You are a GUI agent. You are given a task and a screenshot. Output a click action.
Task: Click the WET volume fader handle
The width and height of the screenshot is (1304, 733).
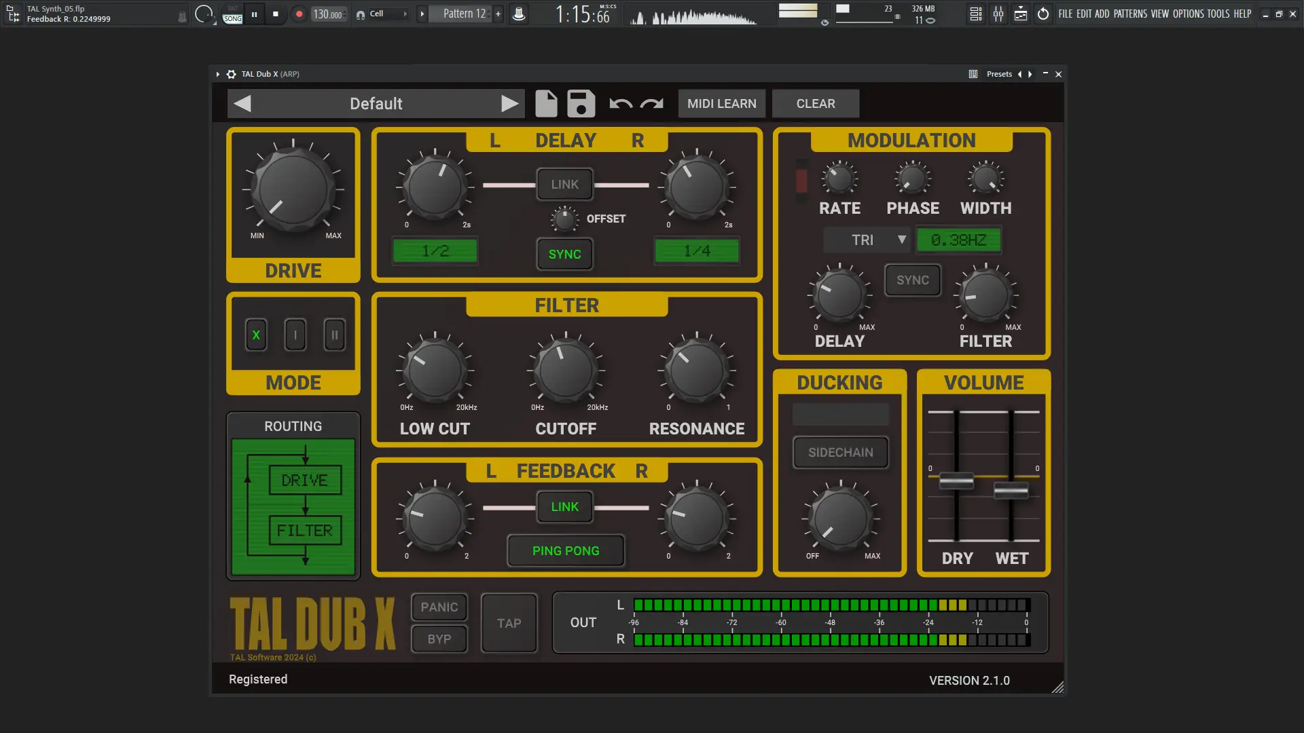(1011, 490)
